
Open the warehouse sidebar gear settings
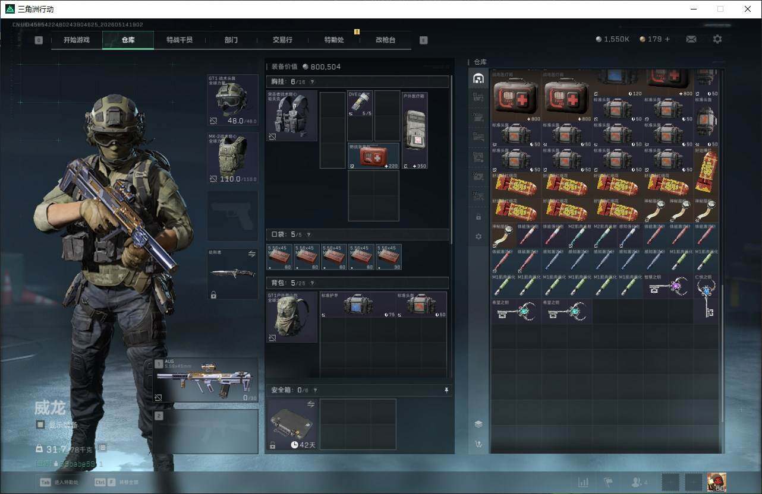pos(478,237)
